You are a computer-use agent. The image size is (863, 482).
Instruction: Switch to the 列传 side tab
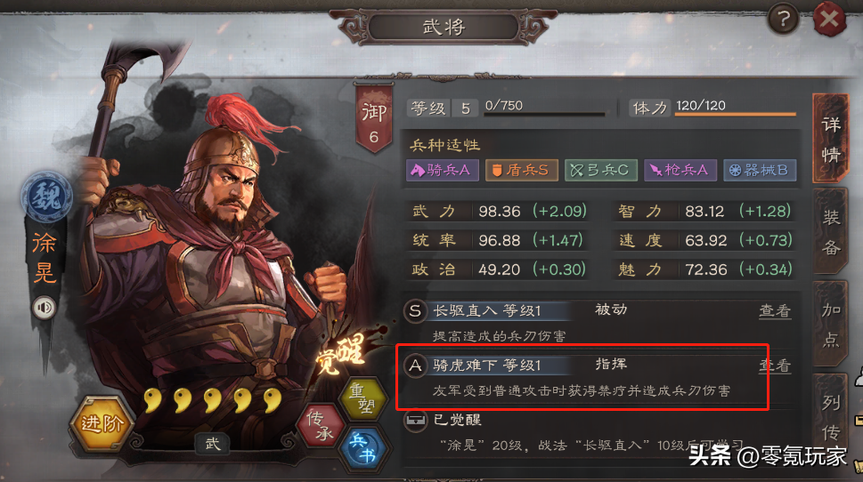click(831, 416)
